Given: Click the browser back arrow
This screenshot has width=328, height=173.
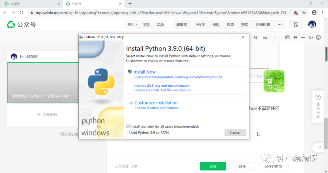Looking at the screenshot, I should click(x=5, y=13).
